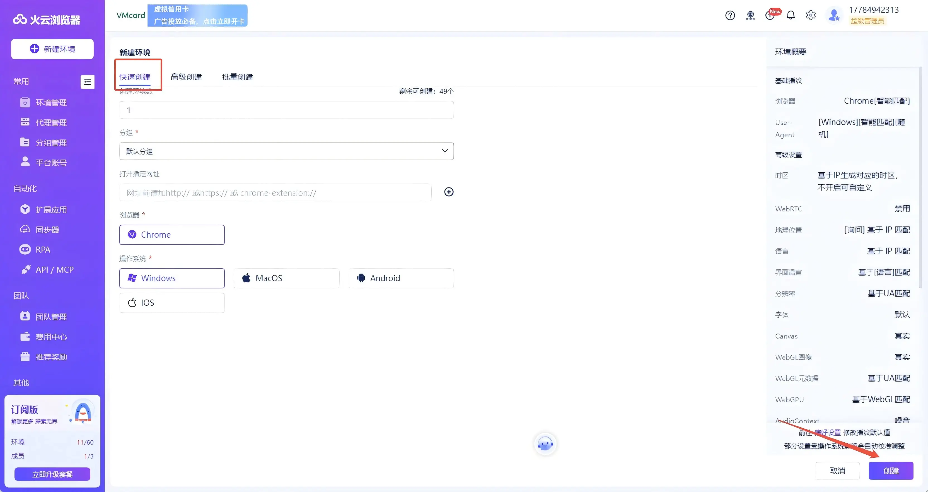Collapse sidebar with the menu list icon
The image size is (928, 492).
pos(87,82)
